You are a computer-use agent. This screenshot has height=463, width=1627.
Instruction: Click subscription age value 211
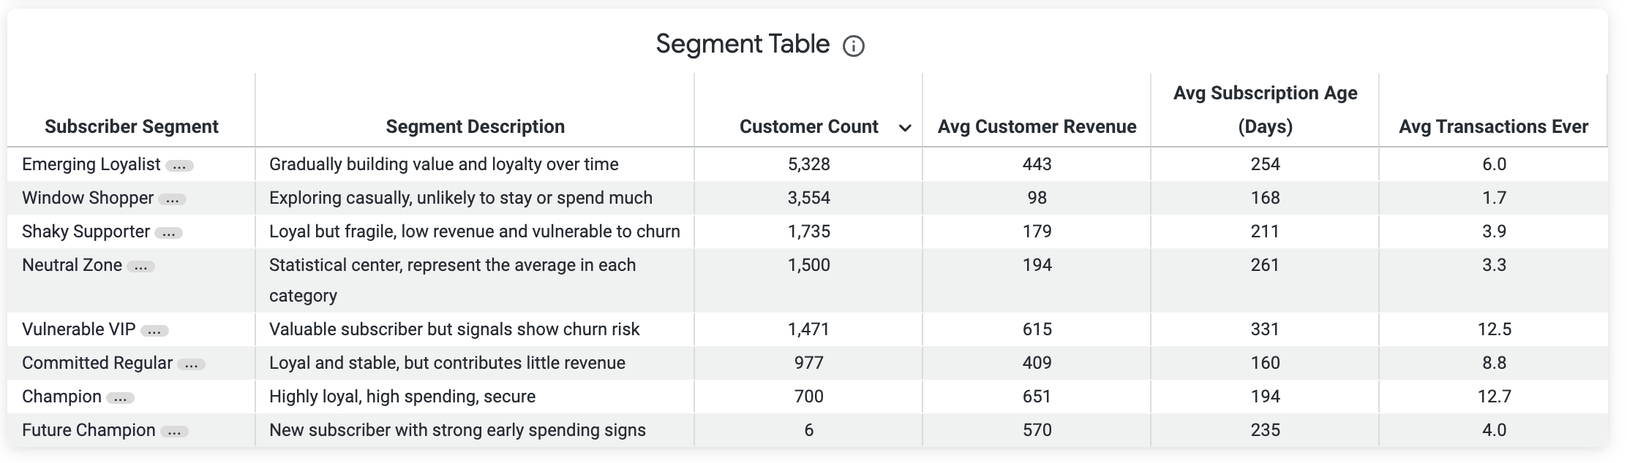(x=1266, y=231)
